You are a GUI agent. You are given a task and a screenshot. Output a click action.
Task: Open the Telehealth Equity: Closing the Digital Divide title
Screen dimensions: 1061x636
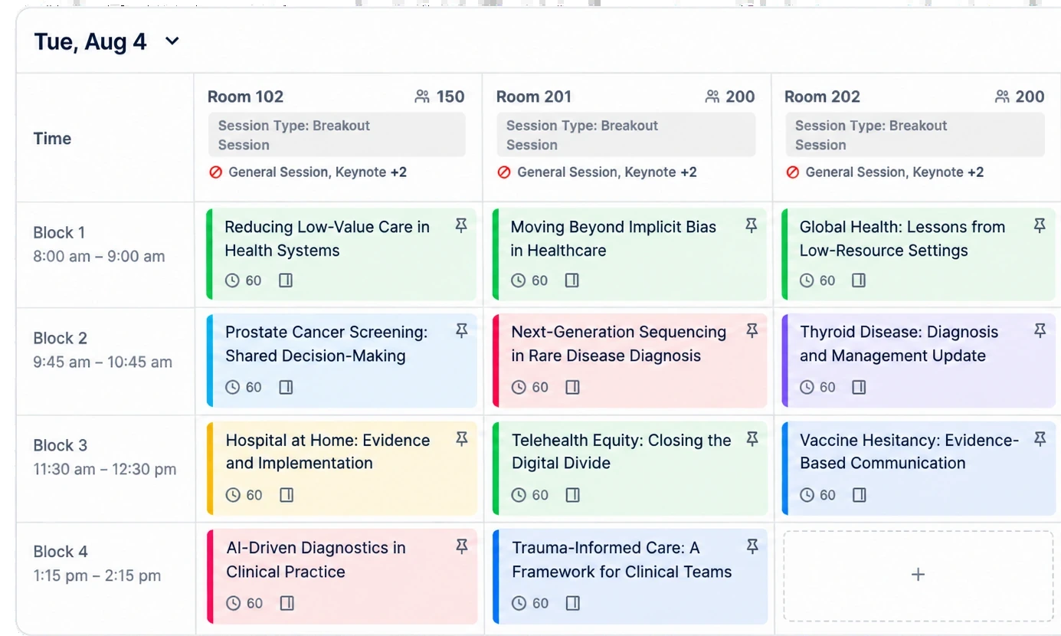pos(621,451)
